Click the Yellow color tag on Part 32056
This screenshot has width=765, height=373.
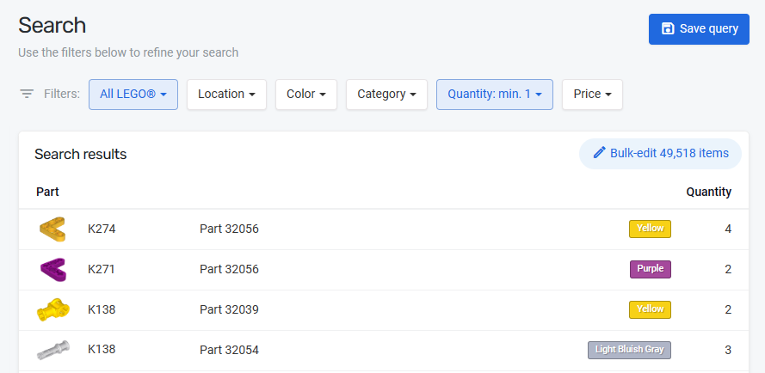(650, 229)
